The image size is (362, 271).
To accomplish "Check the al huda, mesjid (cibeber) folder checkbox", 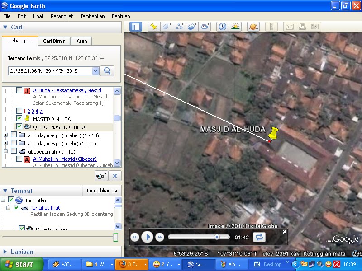I will tap(14, 135).
